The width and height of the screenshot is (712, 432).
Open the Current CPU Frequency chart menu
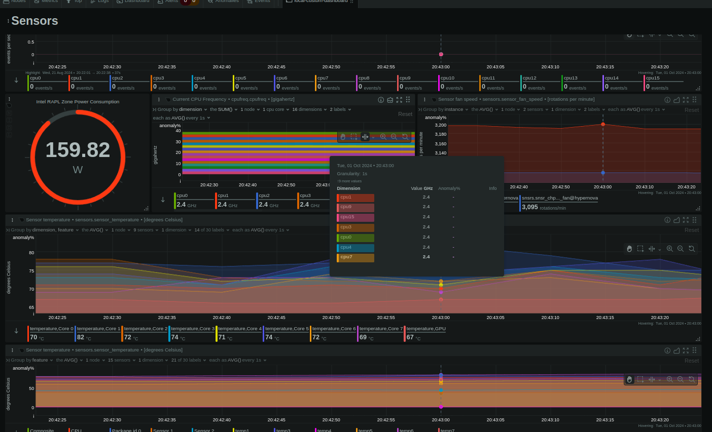point(159,99)
